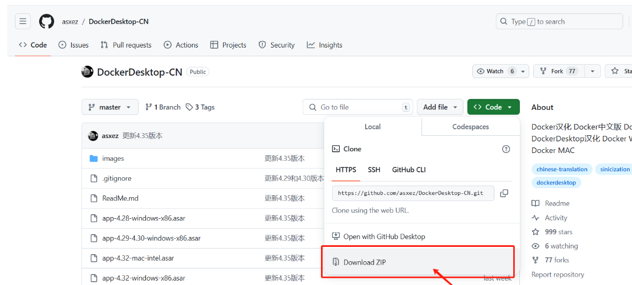Click the app-4.28-windows-x86.asar file icon

coord(94,219)
